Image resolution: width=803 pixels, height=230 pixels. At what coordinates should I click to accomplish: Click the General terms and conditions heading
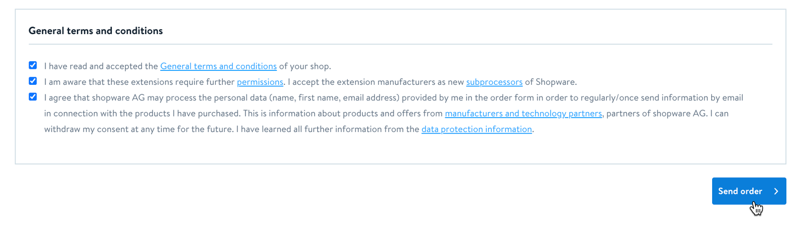click(95, 31)
